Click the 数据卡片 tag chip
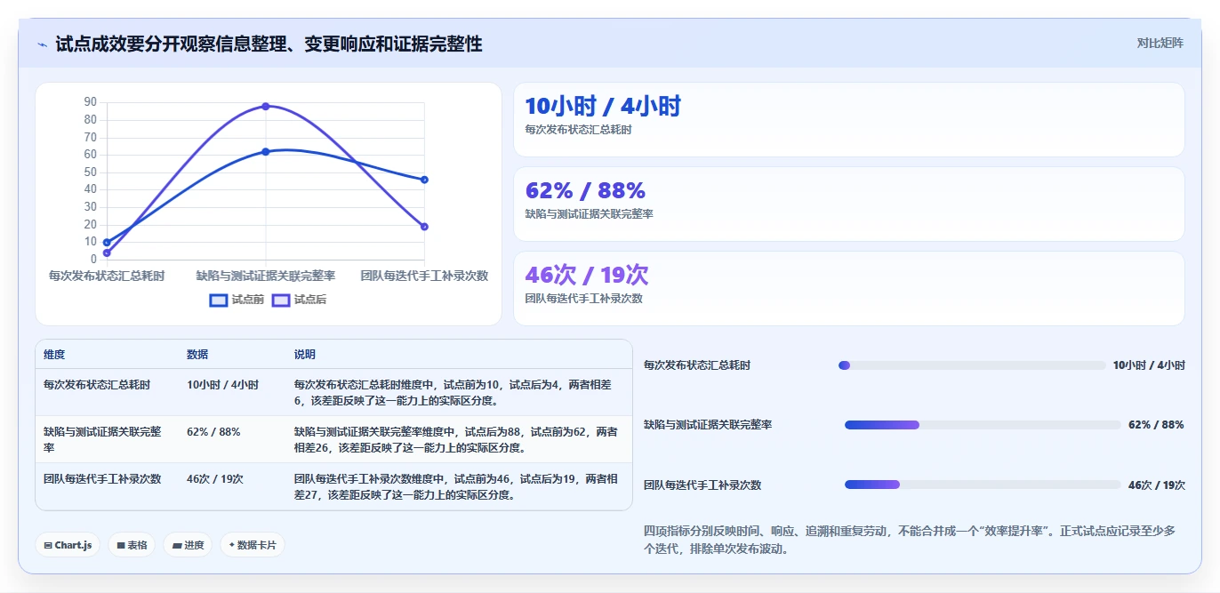Viewport: 1220px width, 593px height. (x=253, y=545)
